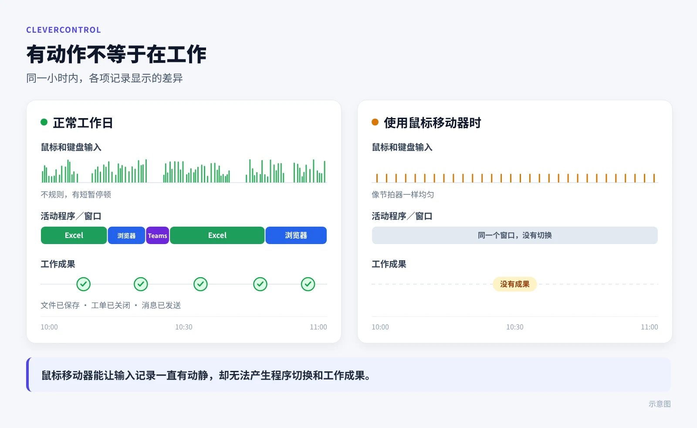
Task: Click the 没有成果 badge
Action: click(514, 284)
